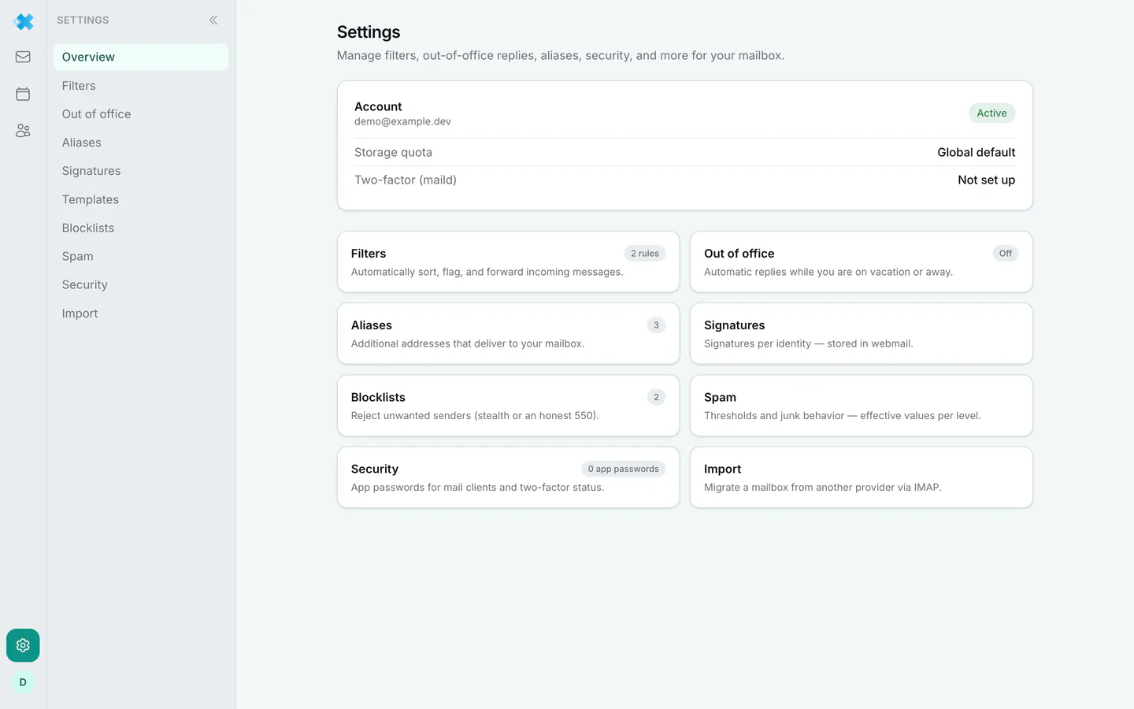
Task: Select Spam in the sidebar
Action: click(141, 256)
